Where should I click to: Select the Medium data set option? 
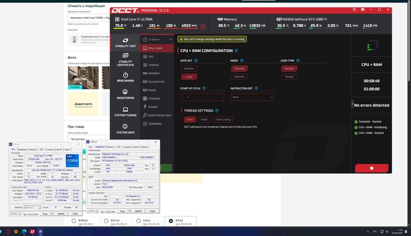coord(189,69)
